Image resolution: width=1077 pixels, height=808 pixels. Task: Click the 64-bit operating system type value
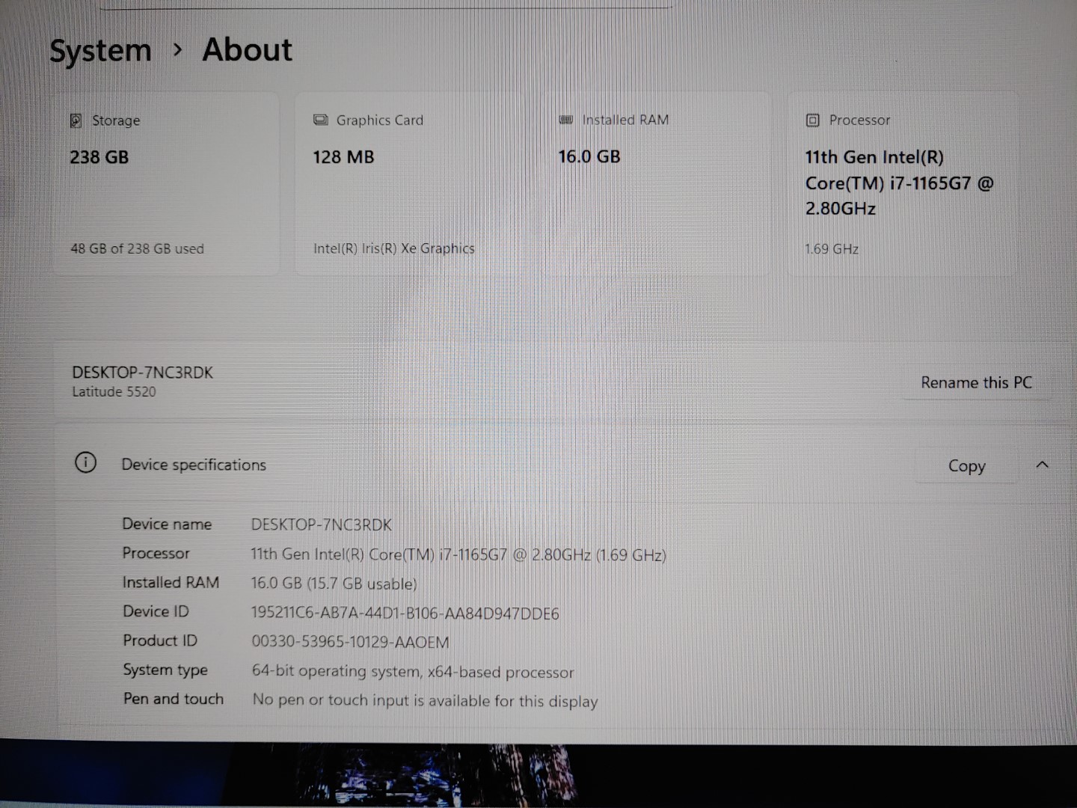click(413, 672)
